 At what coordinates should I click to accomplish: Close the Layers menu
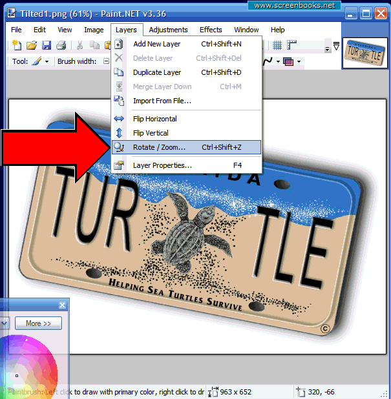click(126, 30)
